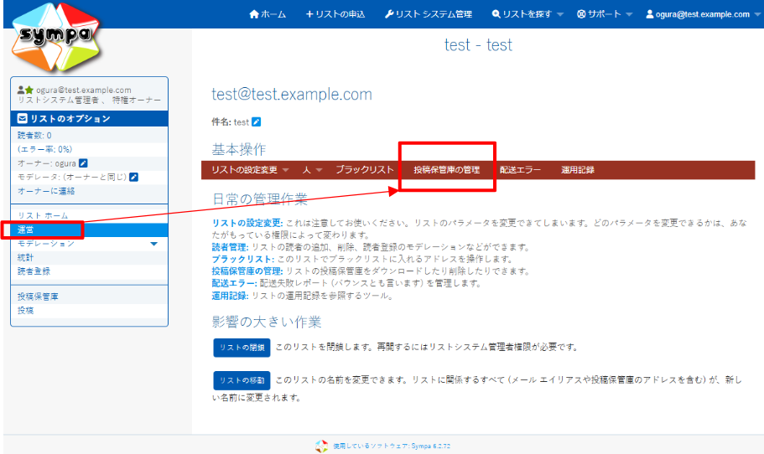Open リスト システム管理 menu item

(x=429, y=14)
